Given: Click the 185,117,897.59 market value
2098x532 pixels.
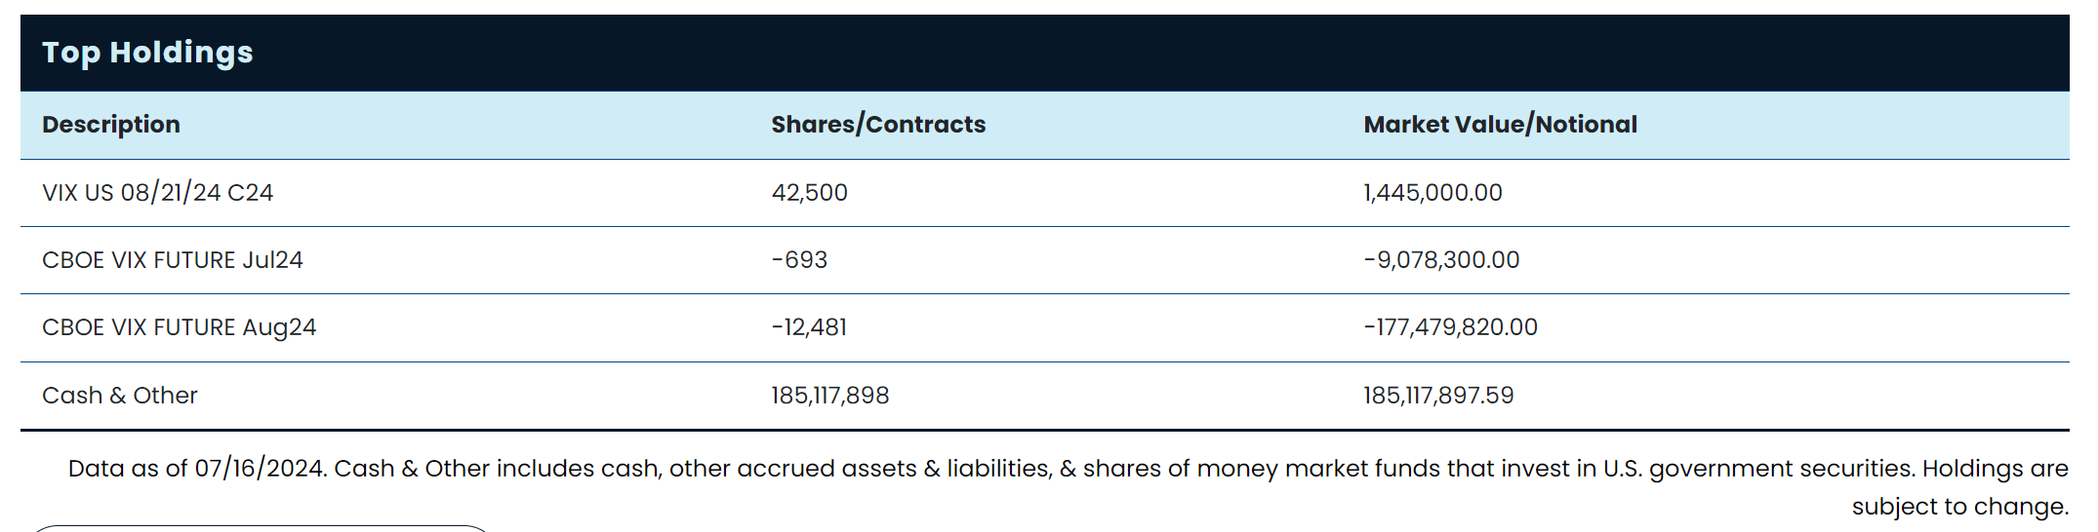Looking at the screenshot, I should click(x=1438, y=396).
